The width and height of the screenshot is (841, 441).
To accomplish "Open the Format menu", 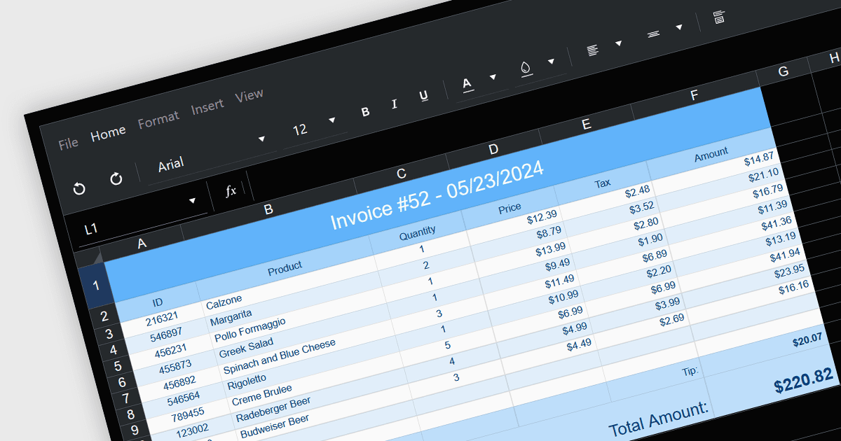I will point(158,120).
